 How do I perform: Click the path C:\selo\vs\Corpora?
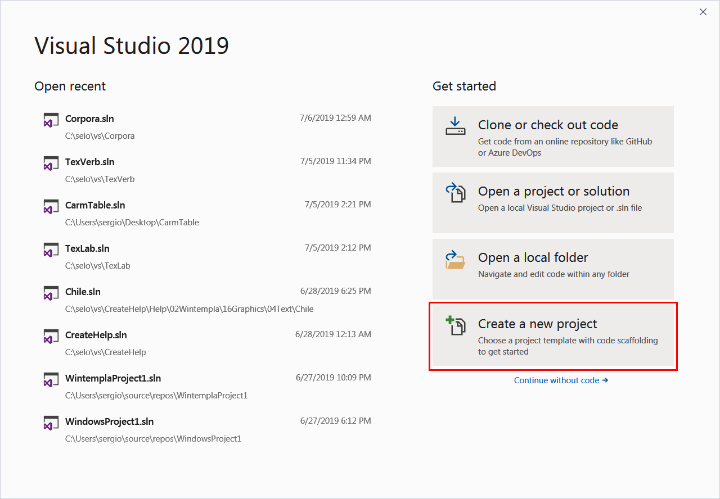click(100, 136)
